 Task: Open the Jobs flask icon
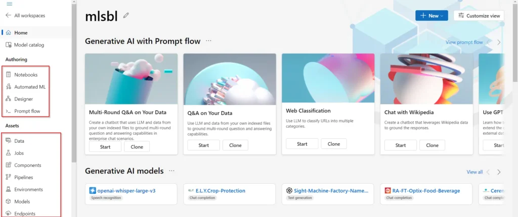tap(9, 153)
